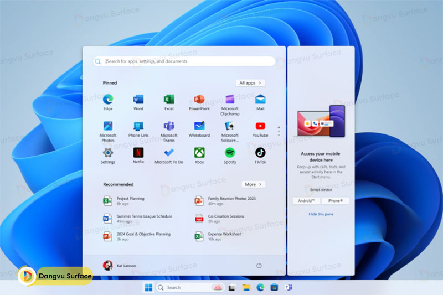Image resolution: width=443 pixels, height=295 pixels.
Task: Launch PowerPoint pinned app
Action: click(199, 102)
